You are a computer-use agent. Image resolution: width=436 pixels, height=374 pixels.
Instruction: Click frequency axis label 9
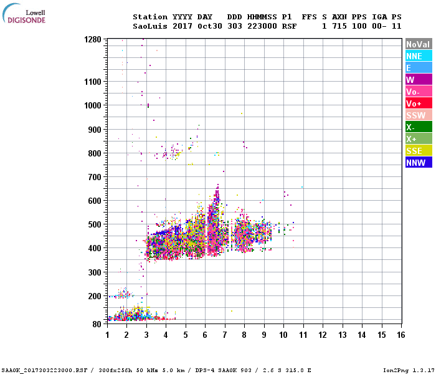264,335
